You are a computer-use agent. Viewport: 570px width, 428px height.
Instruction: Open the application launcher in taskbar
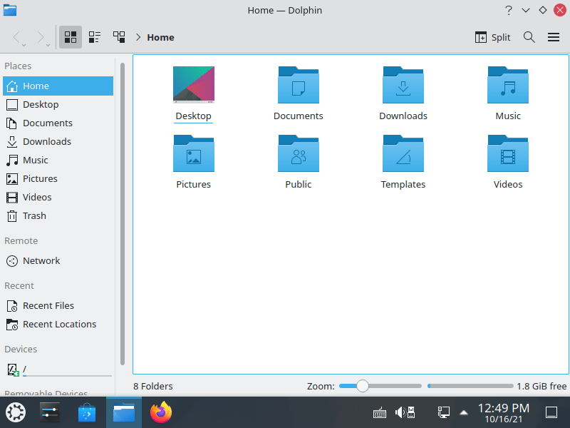pyautogui.click(x=16, y=413)
